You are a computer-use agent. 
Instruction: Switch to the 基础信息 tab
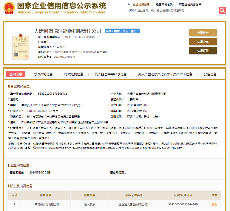pos(16,74)
